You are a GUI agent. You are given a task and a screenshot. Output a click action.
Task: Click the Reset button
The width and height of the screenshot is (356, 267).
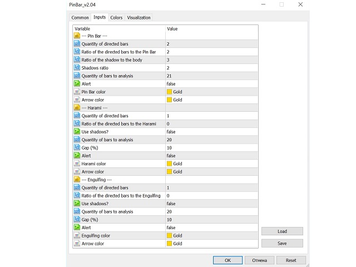pyautogui.click(x=291, y=260)
